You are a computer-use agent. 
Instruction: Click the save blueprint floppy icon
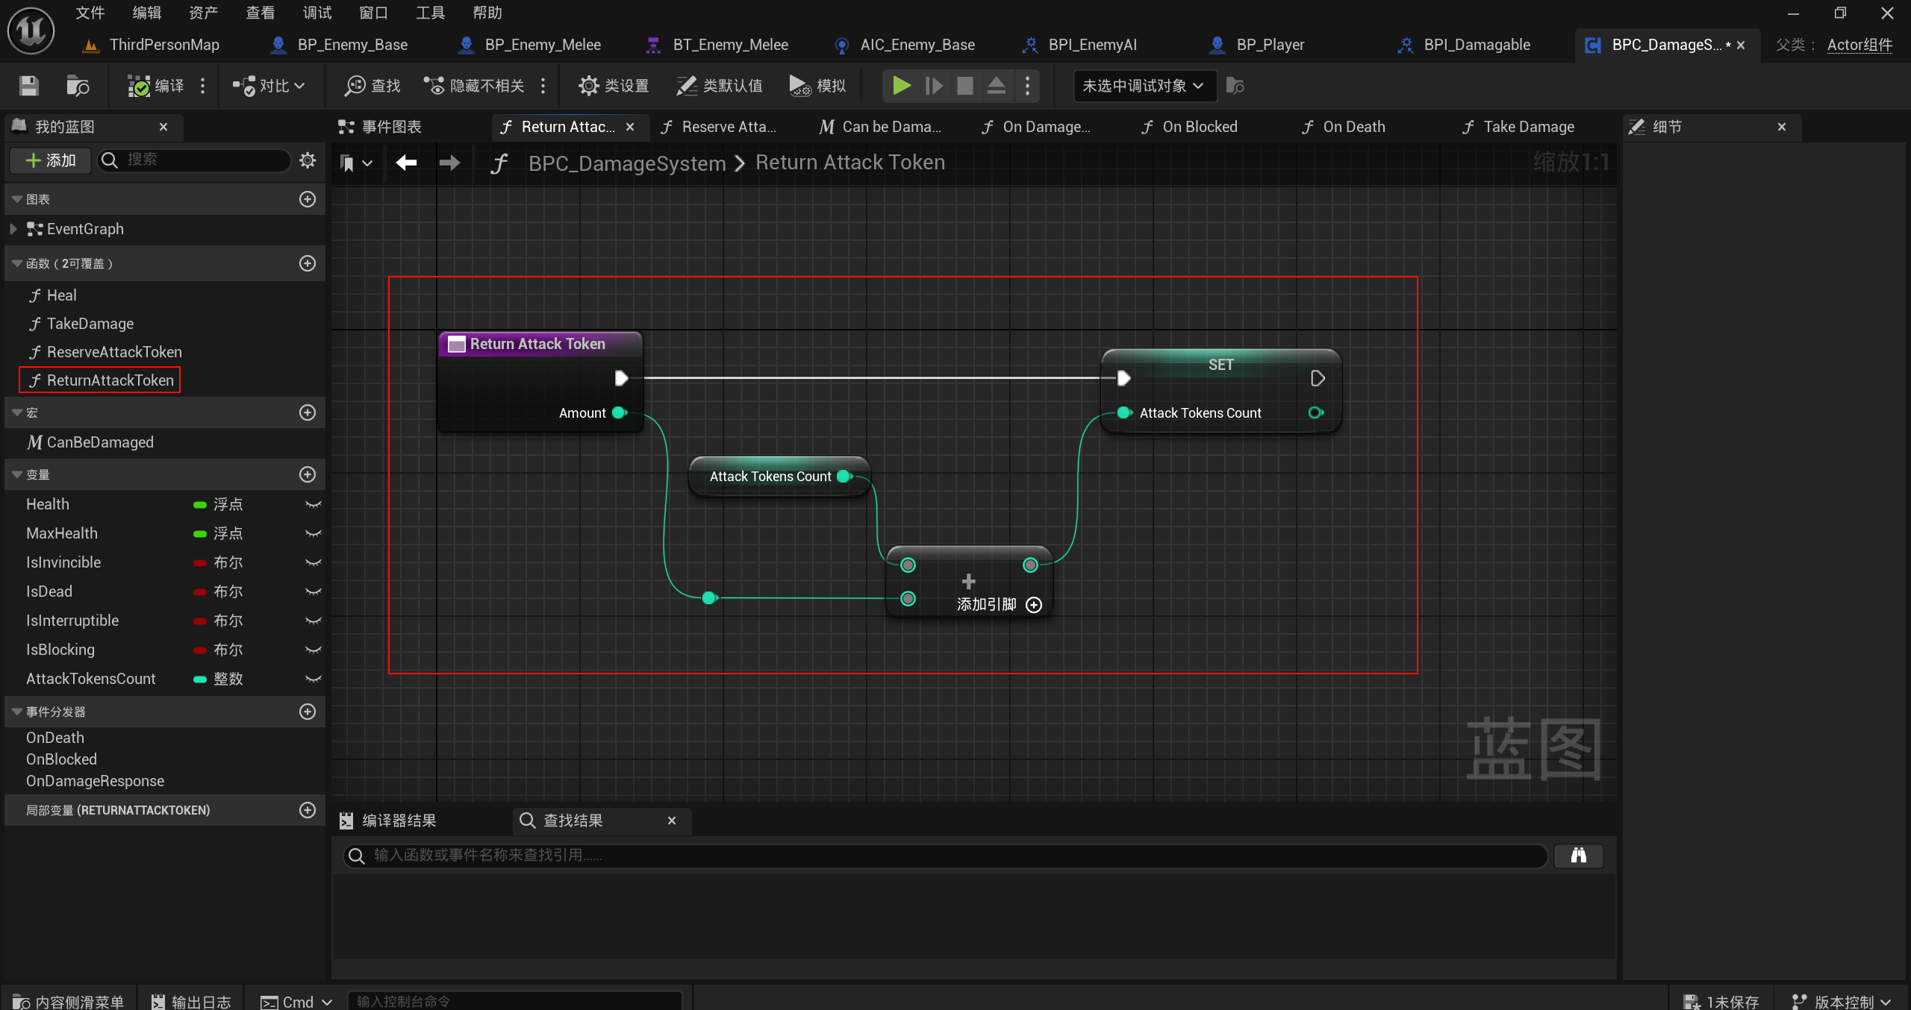click(x=28, y=86)
